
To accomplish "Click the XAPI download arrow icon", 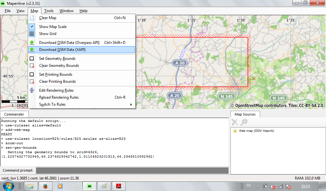I will point(32,50).
